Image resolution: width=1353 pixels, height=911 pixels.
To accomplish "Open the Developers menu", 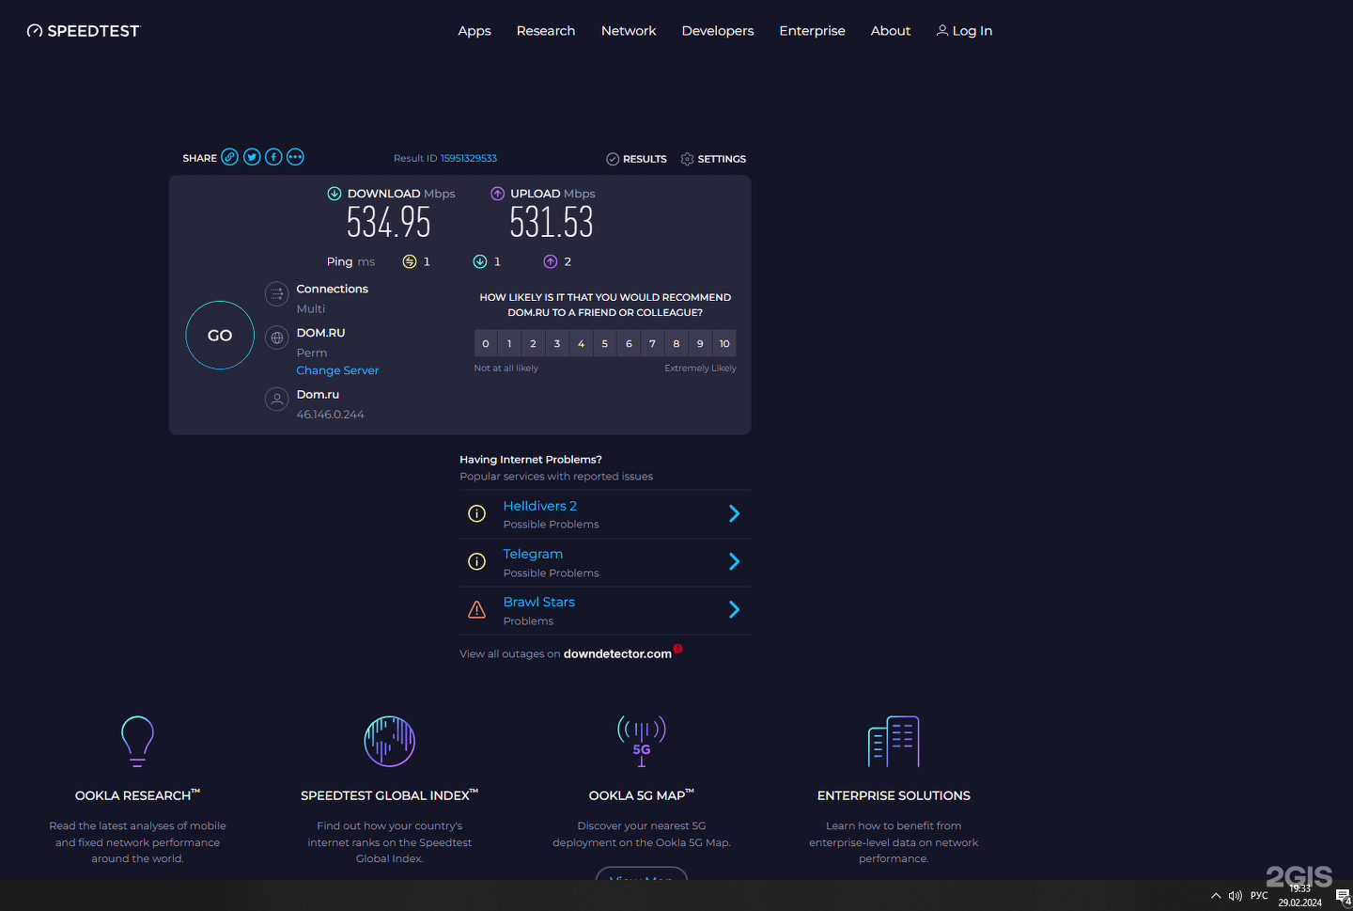I will (718, 31).
